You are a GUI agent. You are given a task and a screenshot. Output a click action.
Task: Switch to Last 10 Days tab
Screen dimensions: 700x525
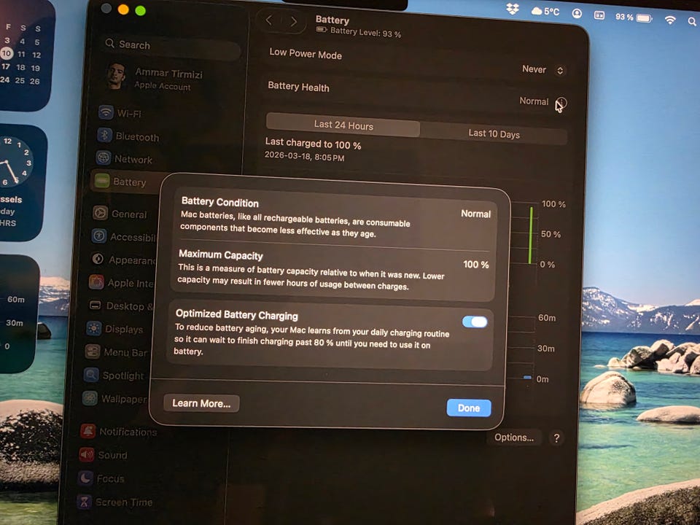(x=494, y=133)
